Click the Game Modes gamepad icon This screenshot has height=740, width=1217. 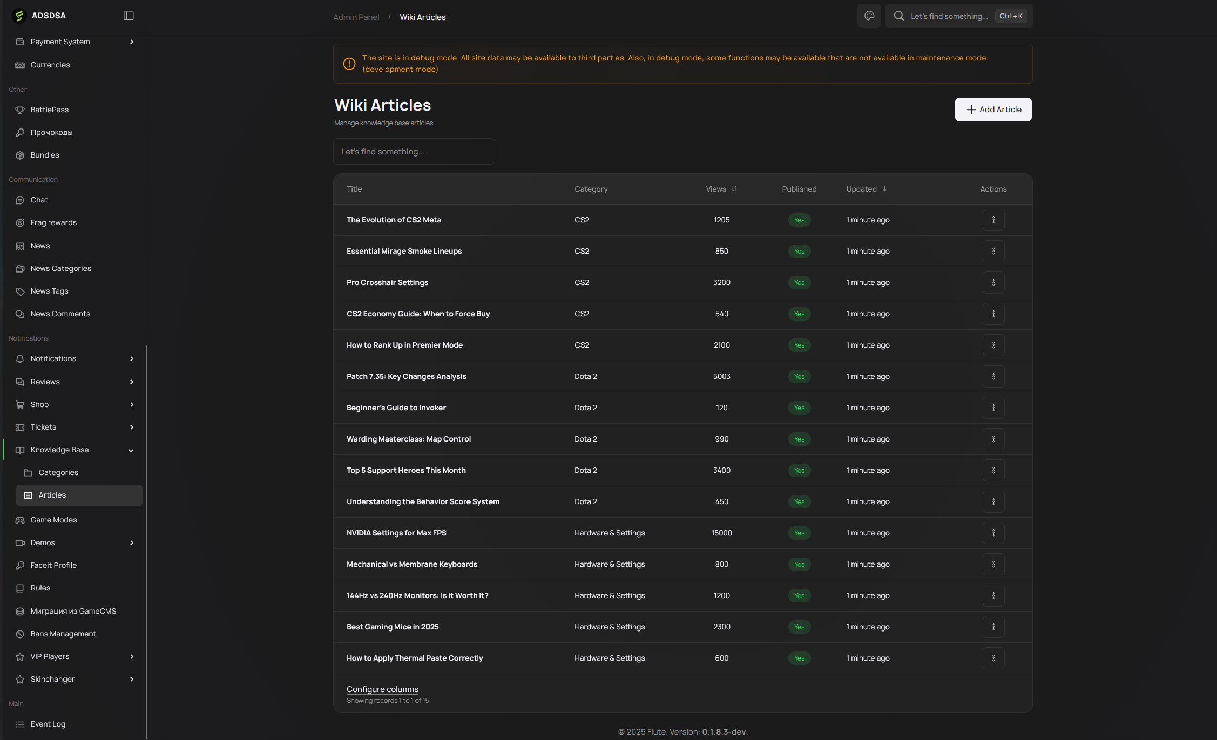point(20,520)
